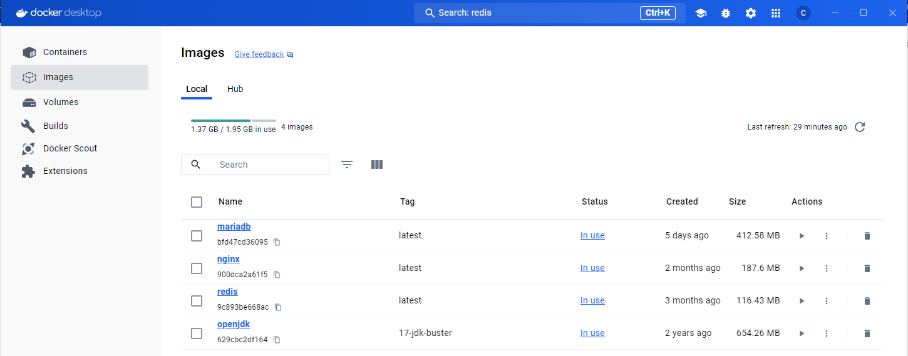Check the openjdk row checkbox

(197, 333)
